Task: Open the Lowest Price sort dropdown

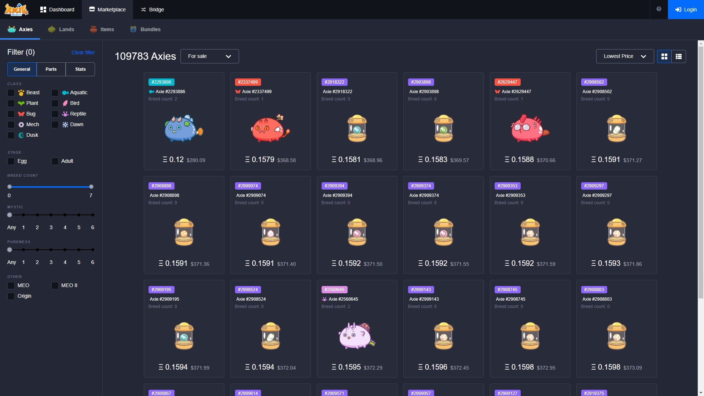Action: tap(625, 56)
